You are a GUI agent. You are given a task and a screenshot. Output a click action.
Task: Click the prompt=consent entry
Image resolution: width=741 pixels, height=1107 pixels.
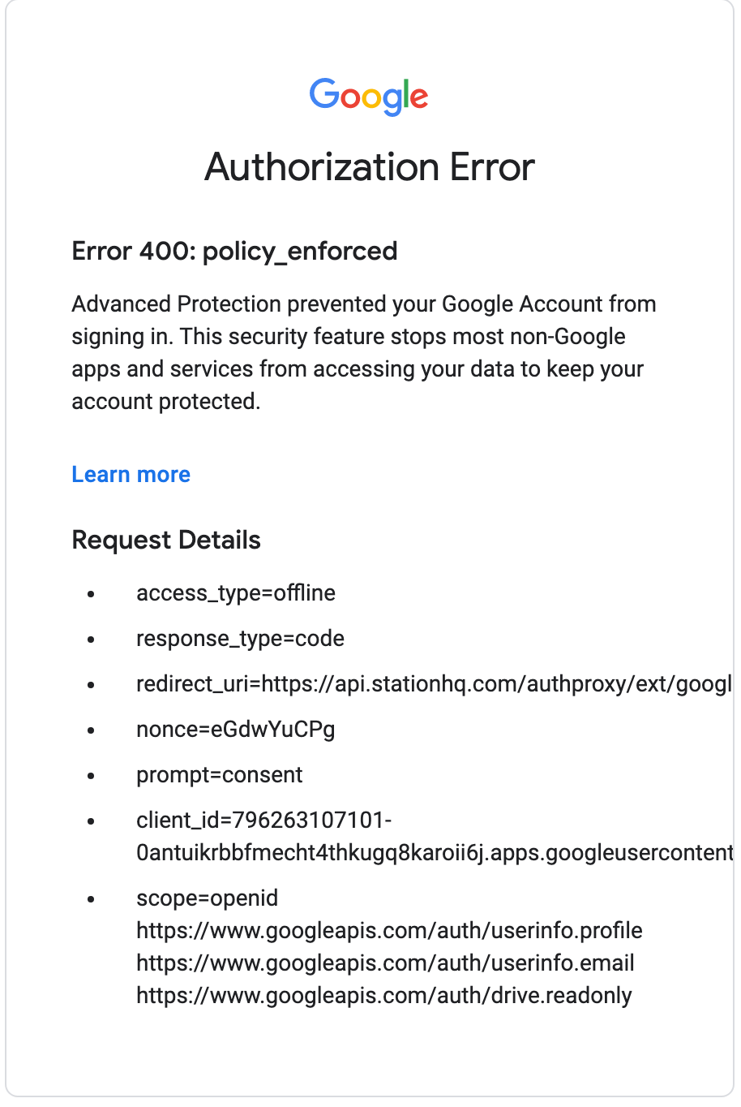click(220, 775)
